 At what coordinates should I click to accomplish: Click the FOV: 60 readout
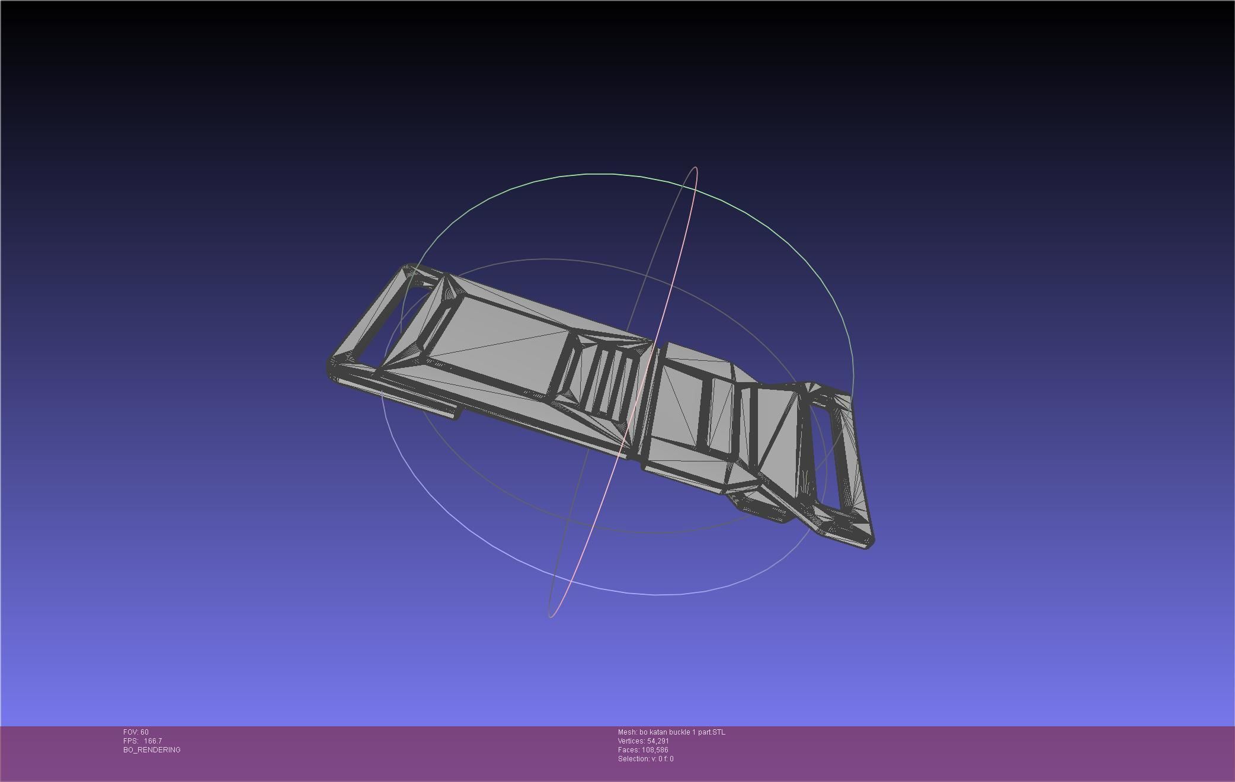[136, 732]
